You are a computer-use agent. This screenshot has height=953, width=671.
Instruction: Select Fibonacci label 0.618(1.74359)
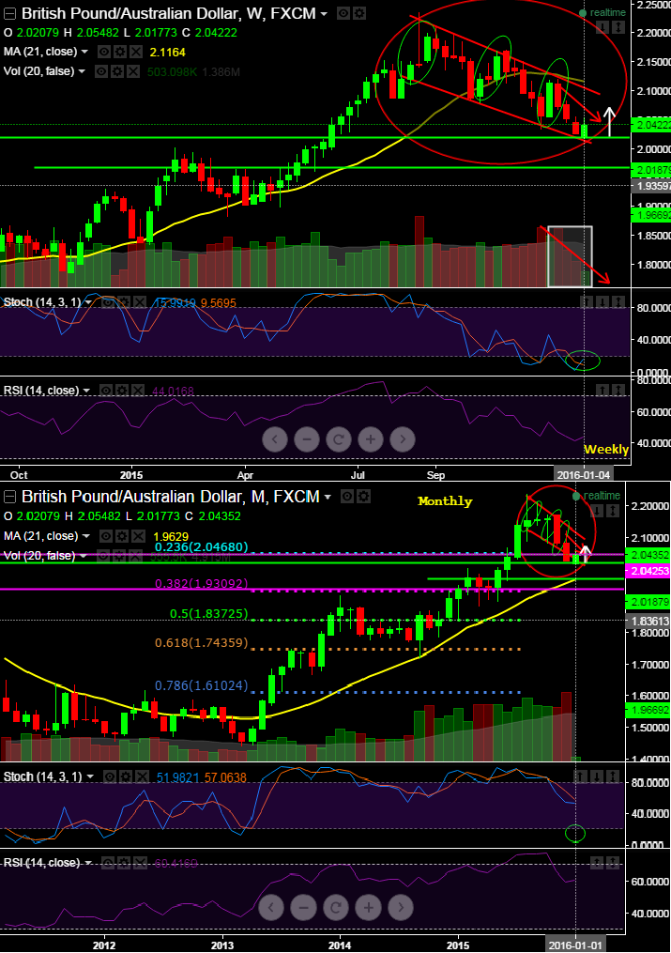point(201,642)
